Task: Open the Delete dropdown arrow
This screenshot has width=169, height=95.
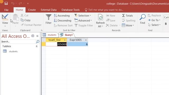Action: [x=120, y=25]
